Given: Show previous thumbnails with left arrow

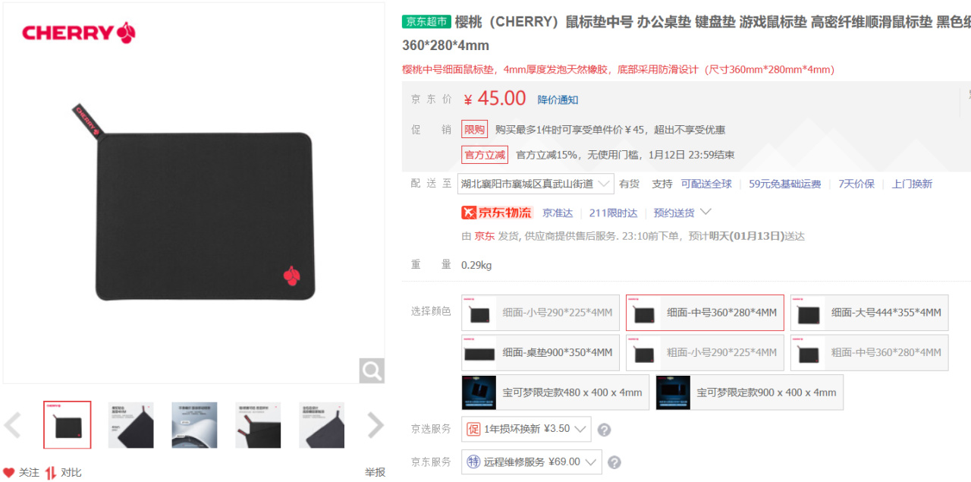Looking at the screenshot, I should coord(12,426).
